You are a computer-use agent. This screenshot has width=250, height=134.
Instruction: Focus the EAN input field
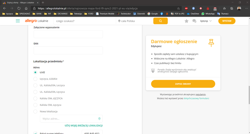68,50
